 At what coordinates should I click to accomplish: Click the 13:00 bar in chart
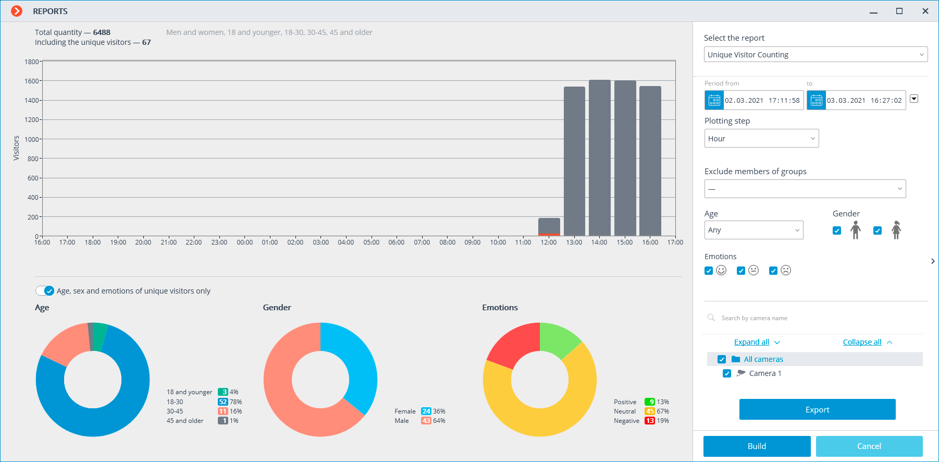[574, 161]
